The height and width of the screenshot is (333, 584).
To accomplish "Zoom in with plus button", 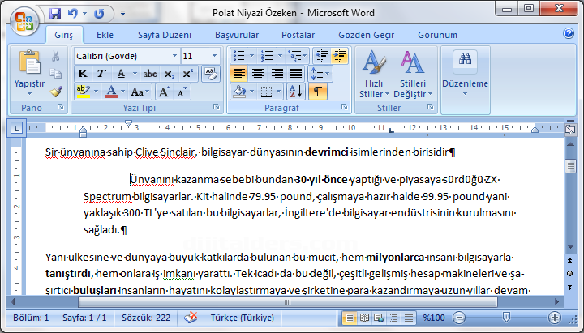I will [555, 318].
